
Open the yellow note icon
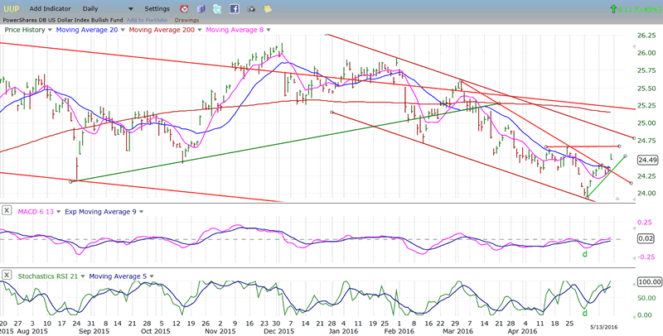coord(268,8)
